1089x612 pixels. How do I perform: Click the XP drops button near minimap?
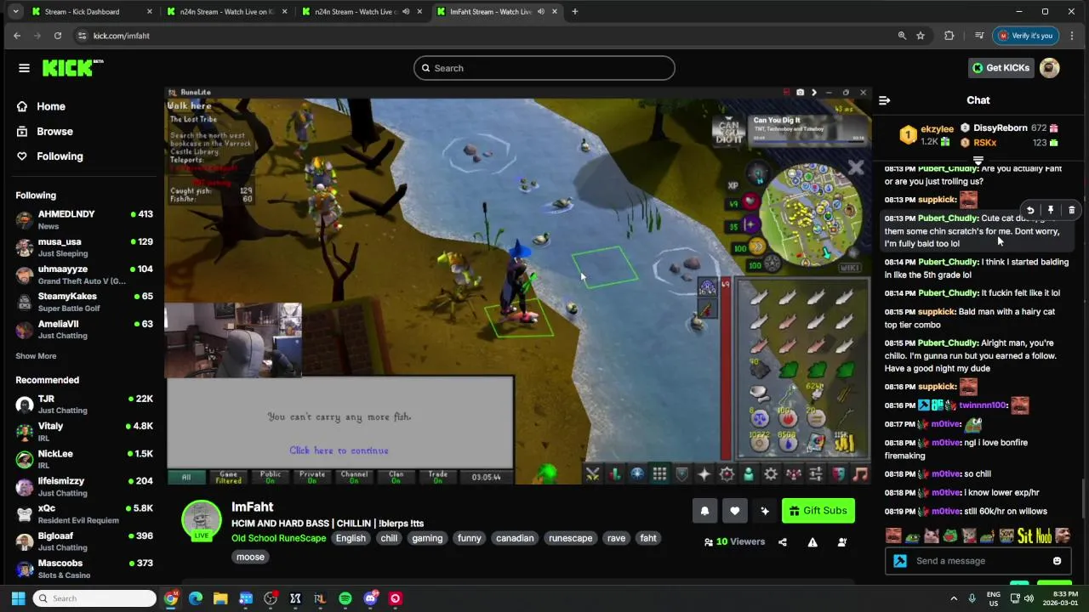[x=733, y=184]
